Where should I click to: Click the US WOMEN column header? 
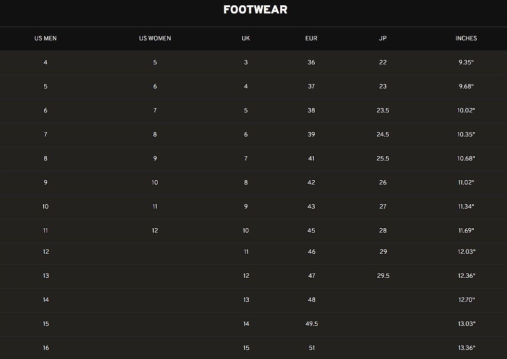click(x=155, y=38)
